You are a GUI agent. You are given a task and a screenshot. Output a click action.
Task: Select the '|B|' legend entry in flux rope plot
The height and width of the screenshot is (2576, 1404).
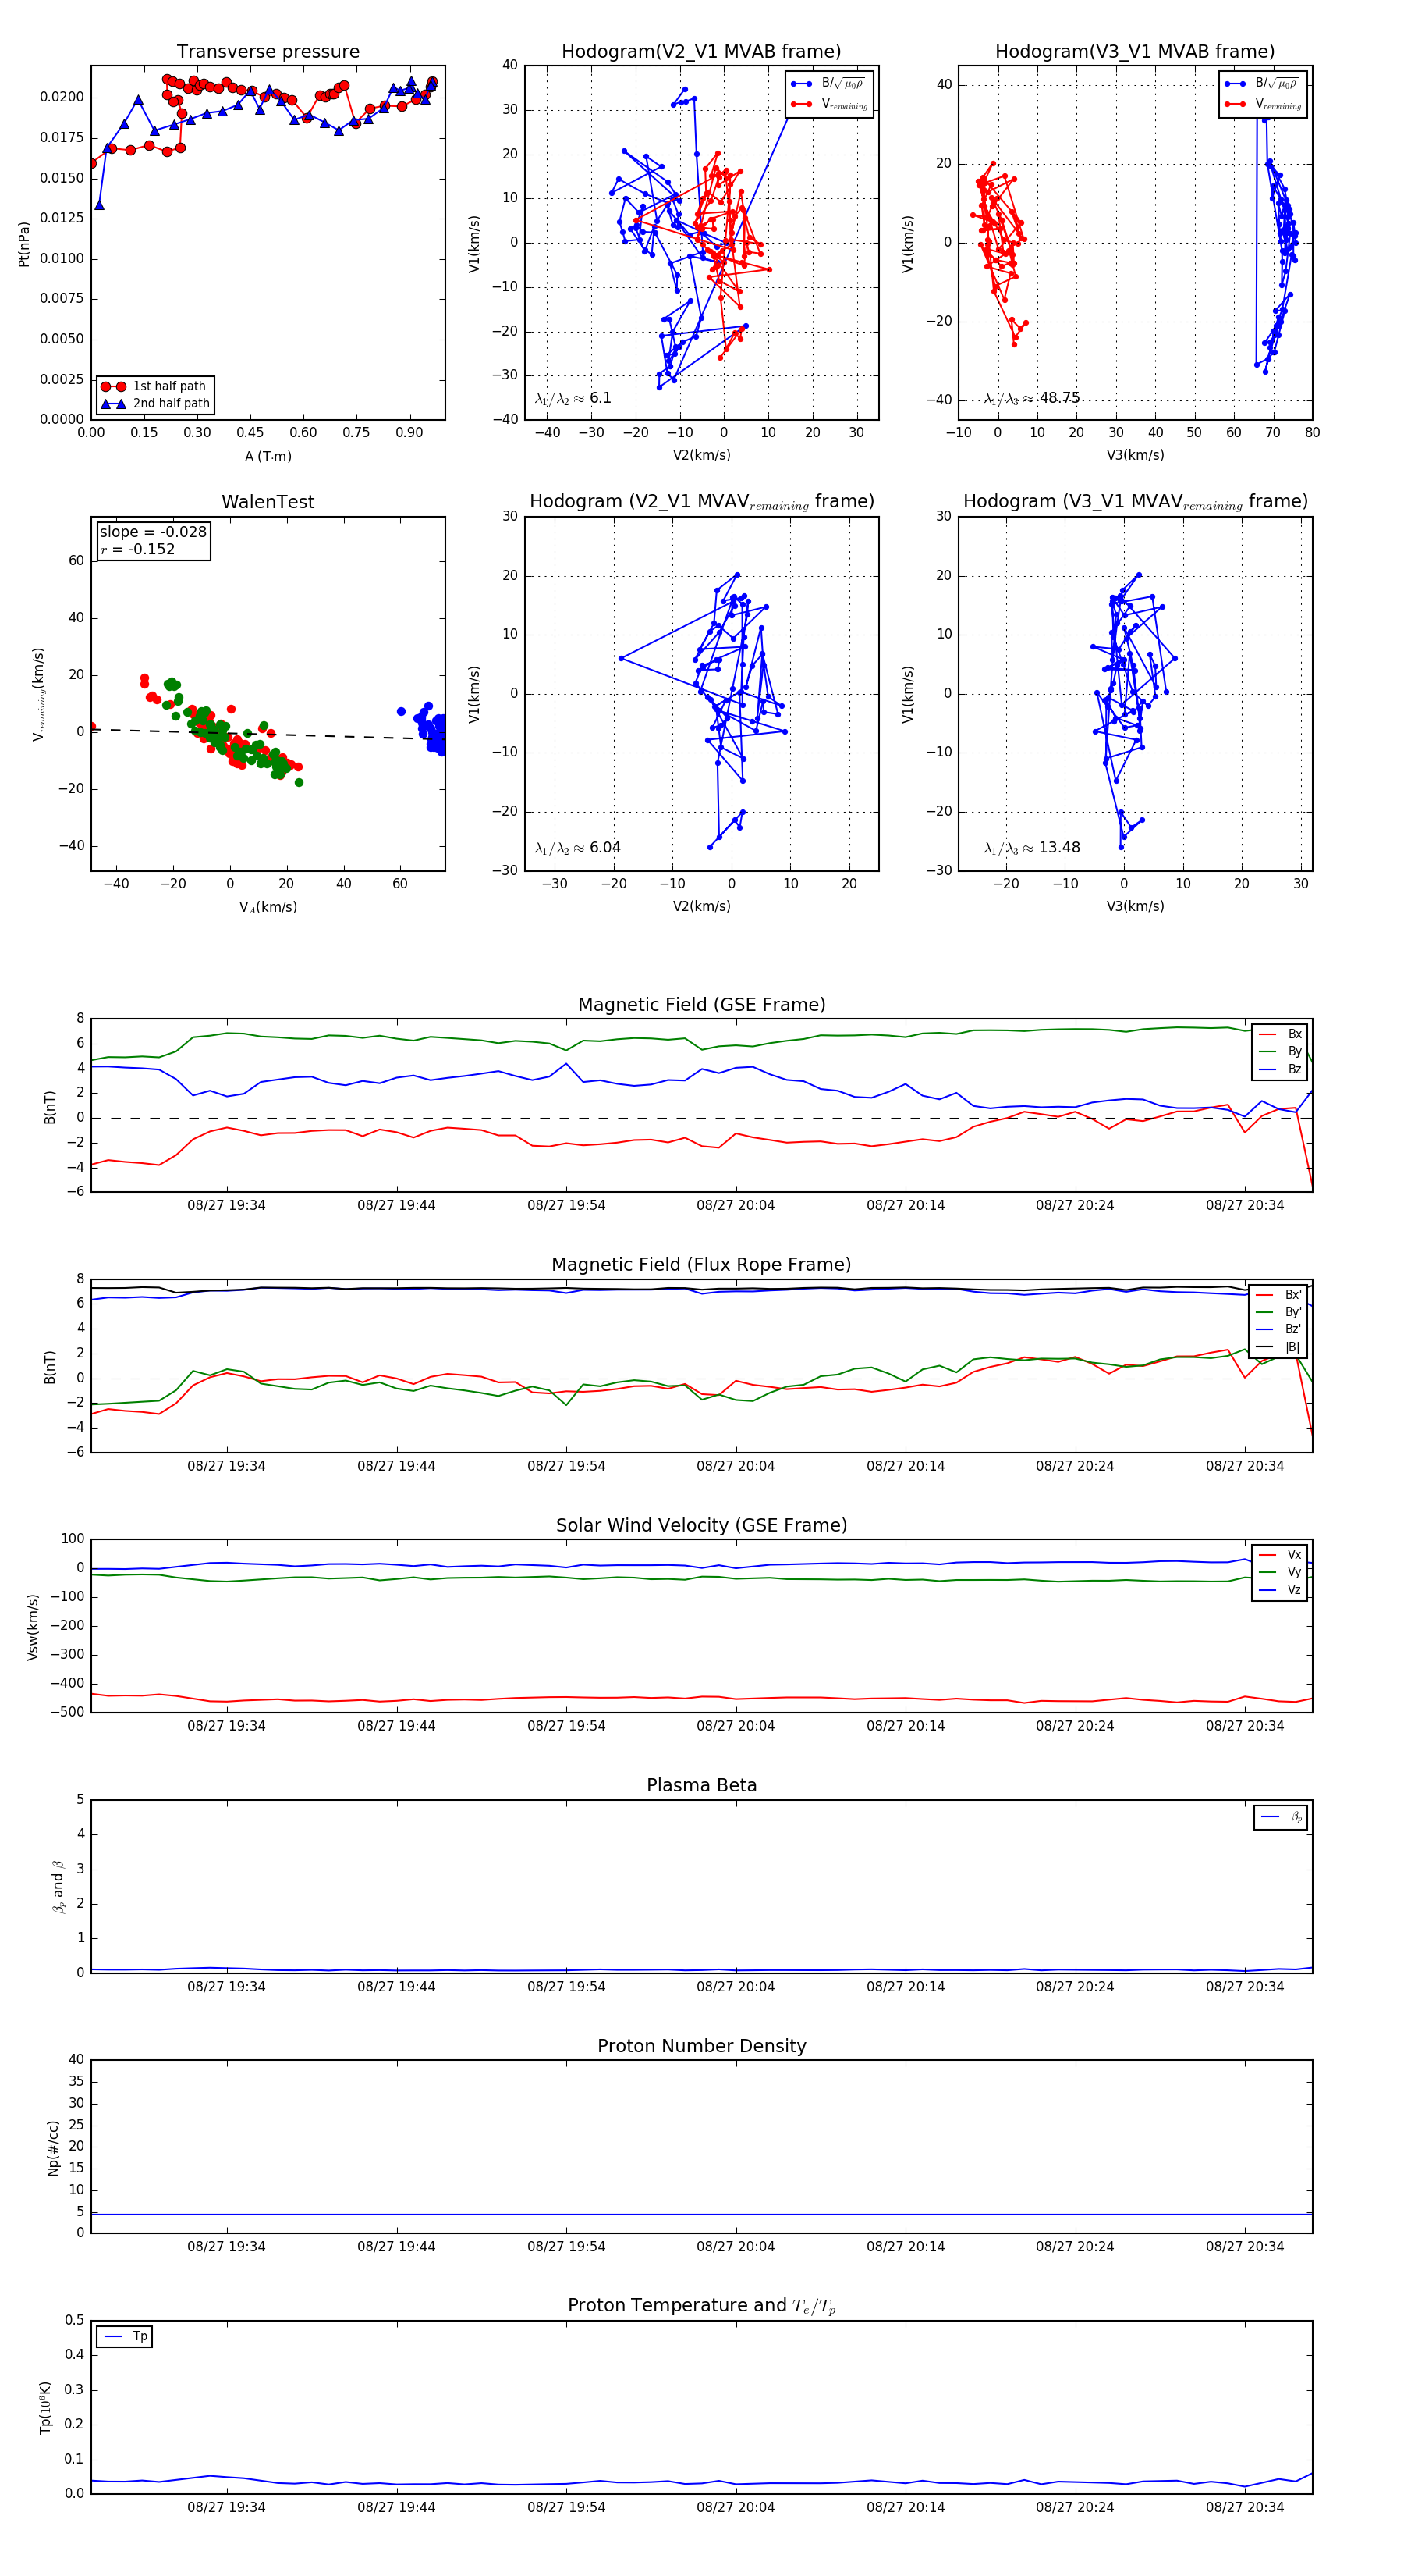coord(1278,1347)
